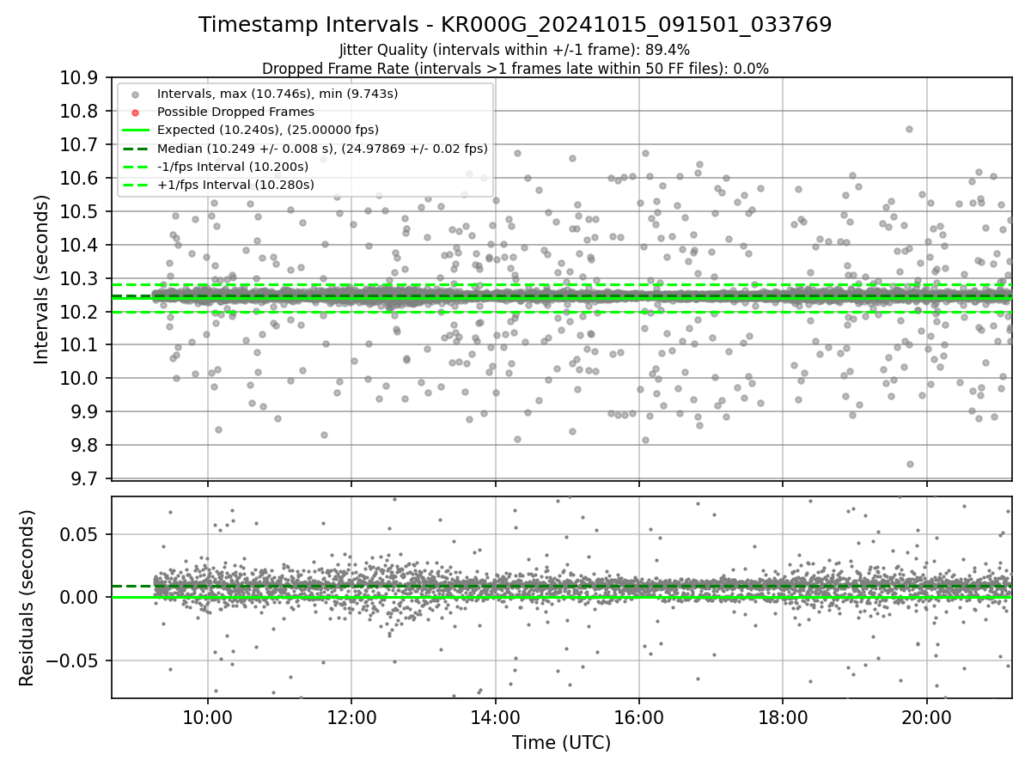This screenshot has width=1031, height=773.
Task: Click the '20:00' x-axis tick label
Action: point(926,717)
